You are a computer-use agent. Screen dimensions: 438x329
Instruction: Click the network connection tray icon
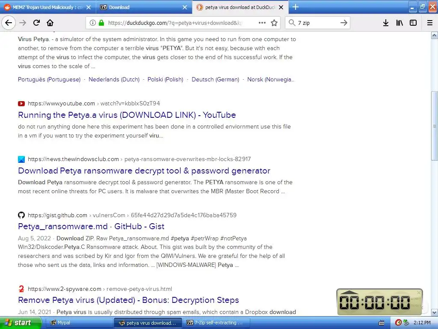[406, 323]
